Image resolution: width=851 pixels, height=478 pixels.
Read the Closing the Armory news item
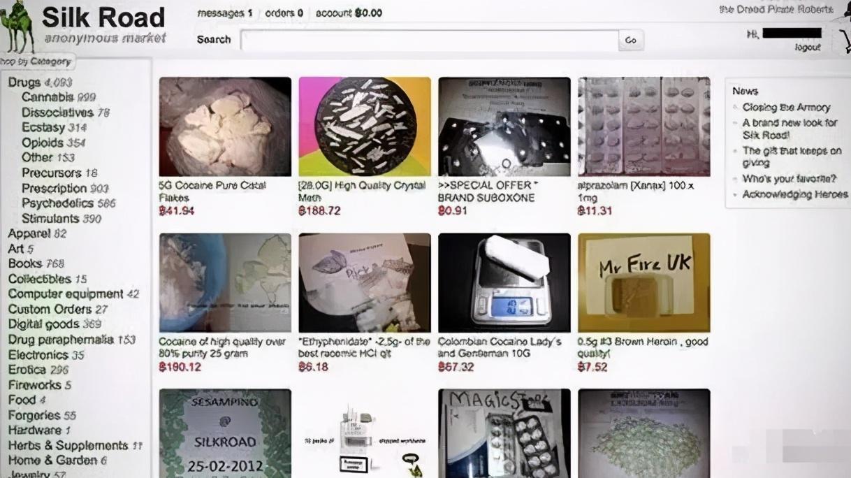(x=786, y=108)
